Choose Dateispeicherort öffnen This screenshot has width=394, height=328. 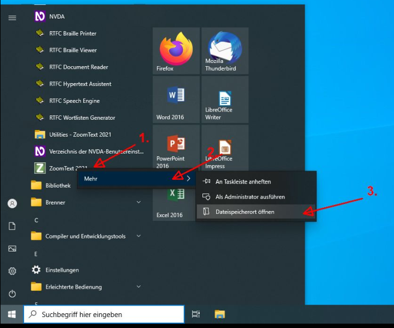256,212
